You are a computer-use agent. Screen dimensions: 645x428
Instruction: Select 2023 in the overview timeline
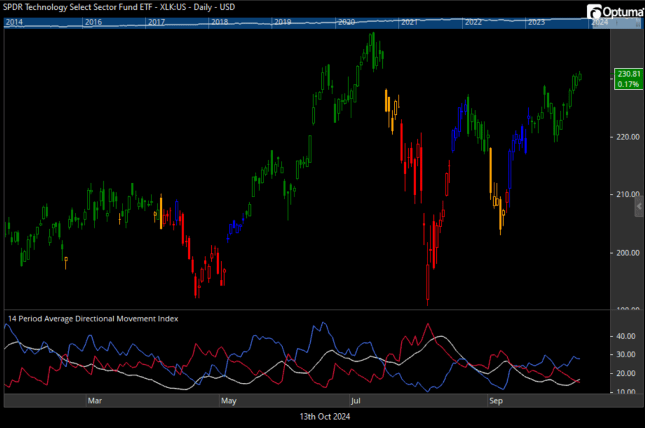pos(537,22)
